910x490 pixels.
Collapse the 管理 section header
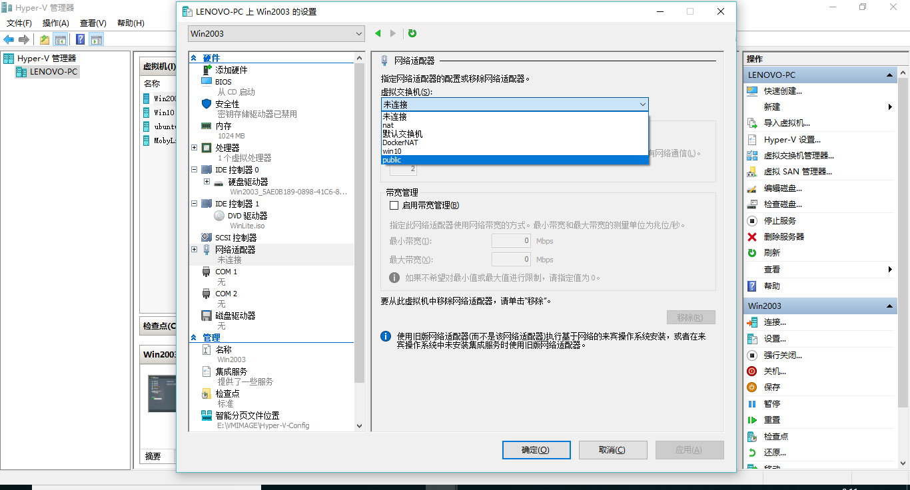(x=194, y=338)
